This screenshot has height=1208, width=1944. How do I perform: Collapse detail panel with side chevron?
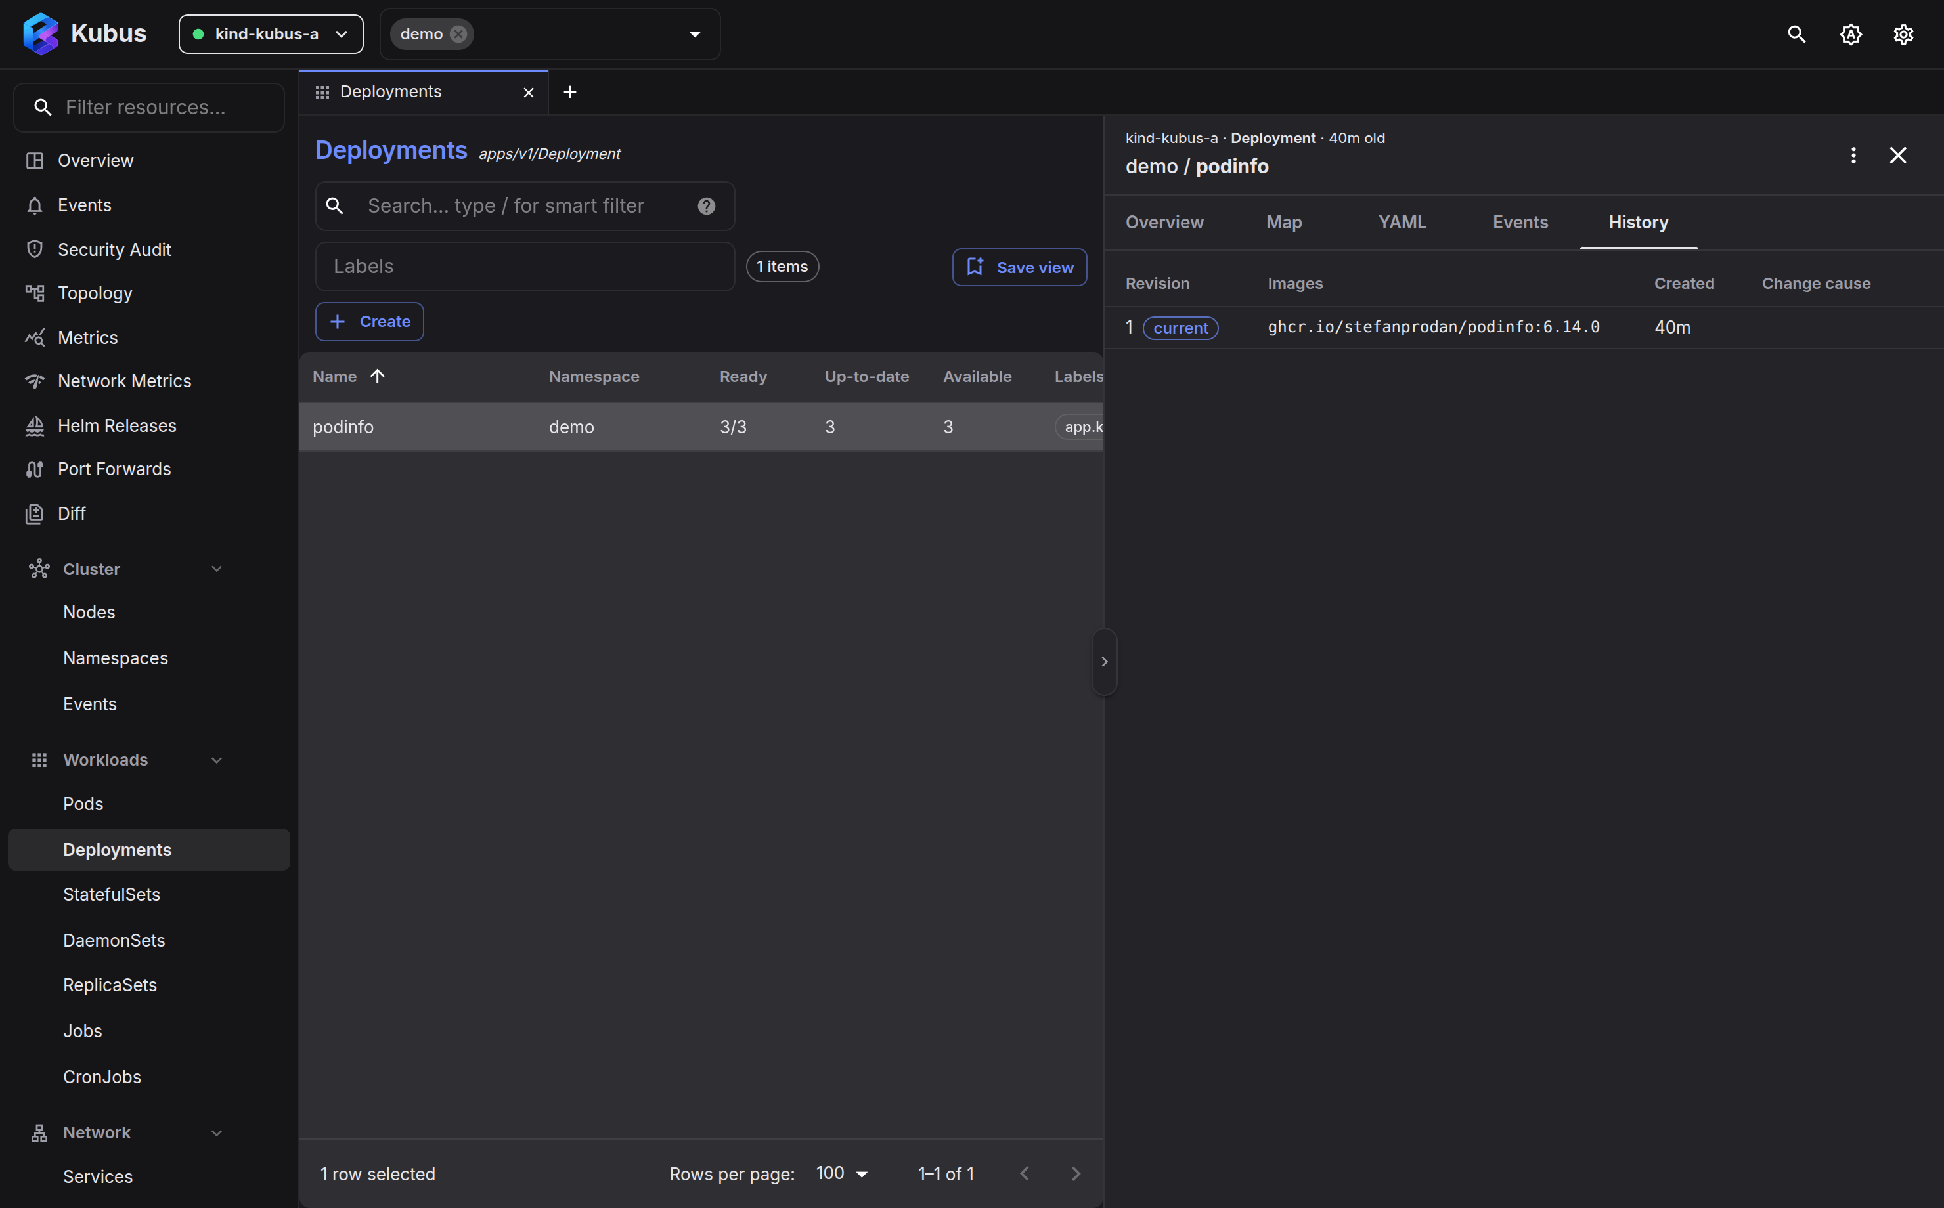click(x=1104, y=662)
